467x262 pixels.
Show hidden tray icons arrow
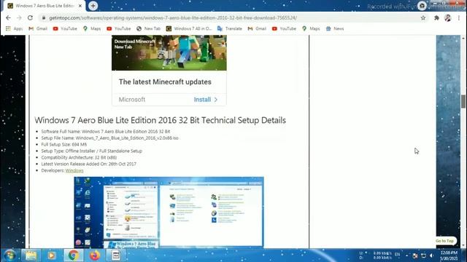pyautogui.click(x=407, y=255)
